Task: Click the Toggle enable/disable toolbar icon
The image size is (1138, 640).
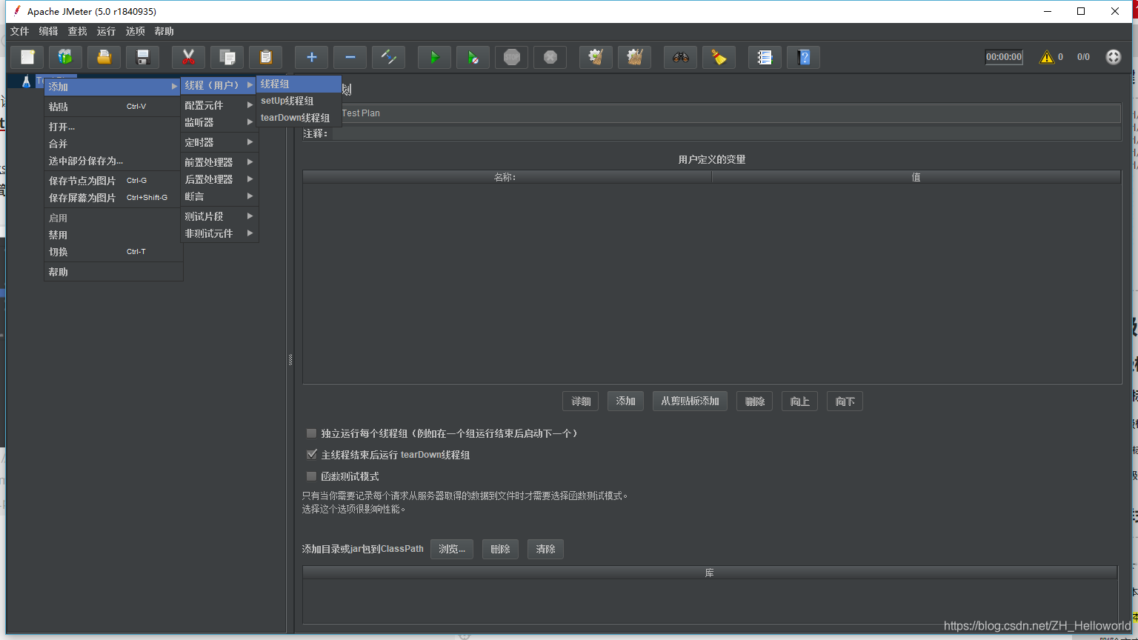Action: (389, 57)
